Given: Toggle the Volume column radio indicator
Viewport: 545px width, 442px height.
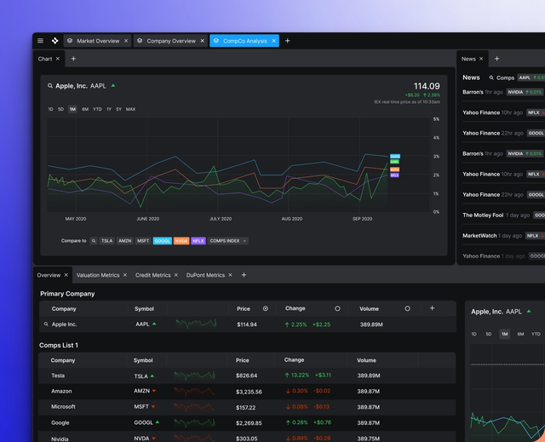Looking at the screenshot, I should [x=407, y=308].
